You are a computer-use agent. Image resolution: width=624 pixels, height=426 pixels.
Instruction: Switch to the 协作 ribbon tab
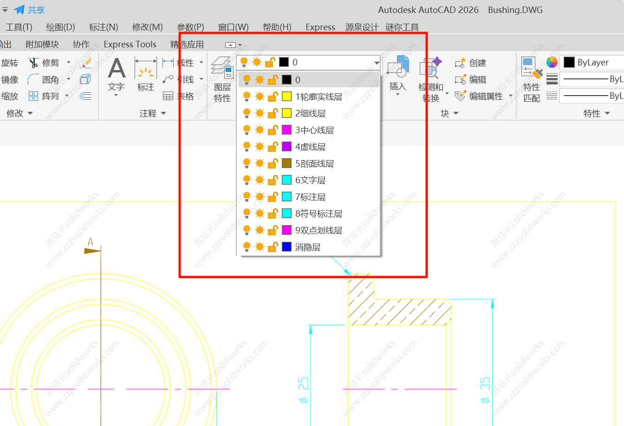coord(81,45)
